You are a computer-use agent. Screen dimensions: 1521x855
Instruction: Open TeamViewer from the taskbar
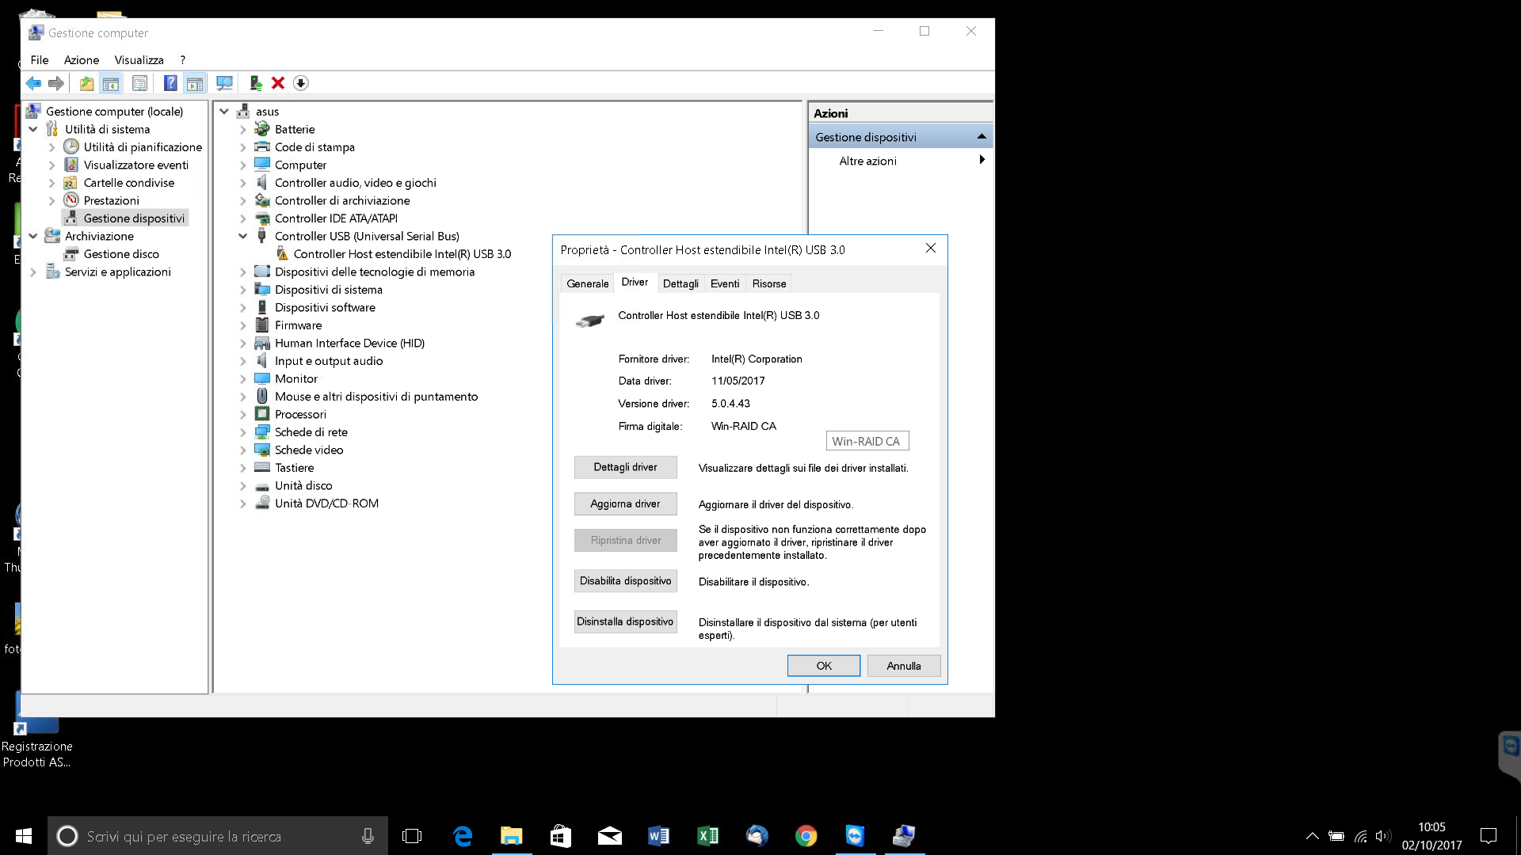[856, 836]
